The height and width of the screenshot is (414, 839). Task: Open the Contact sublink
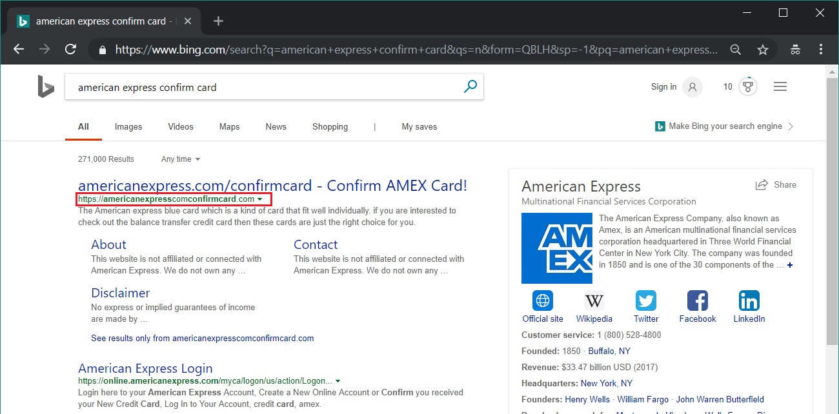(x=316, y=244)
